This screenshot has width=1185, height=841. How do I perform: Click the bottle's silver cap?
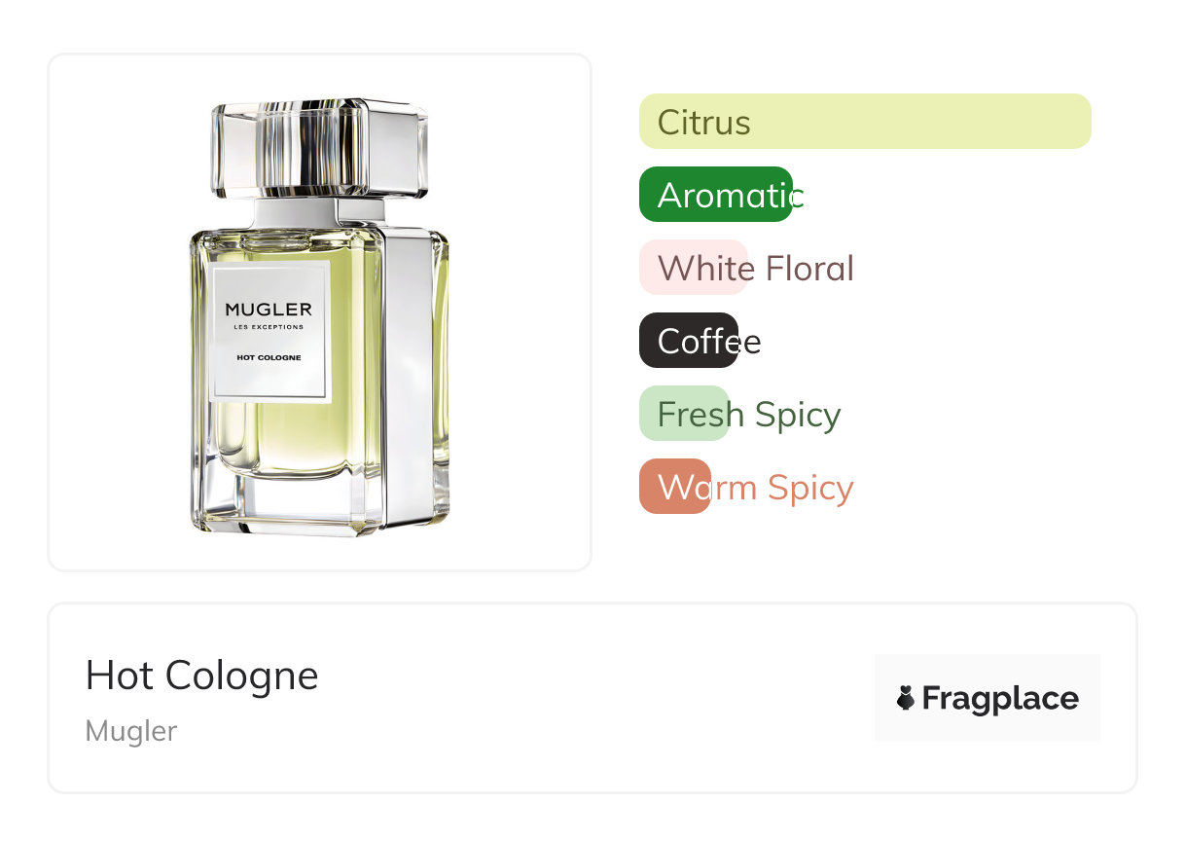[x=320, y=149]
